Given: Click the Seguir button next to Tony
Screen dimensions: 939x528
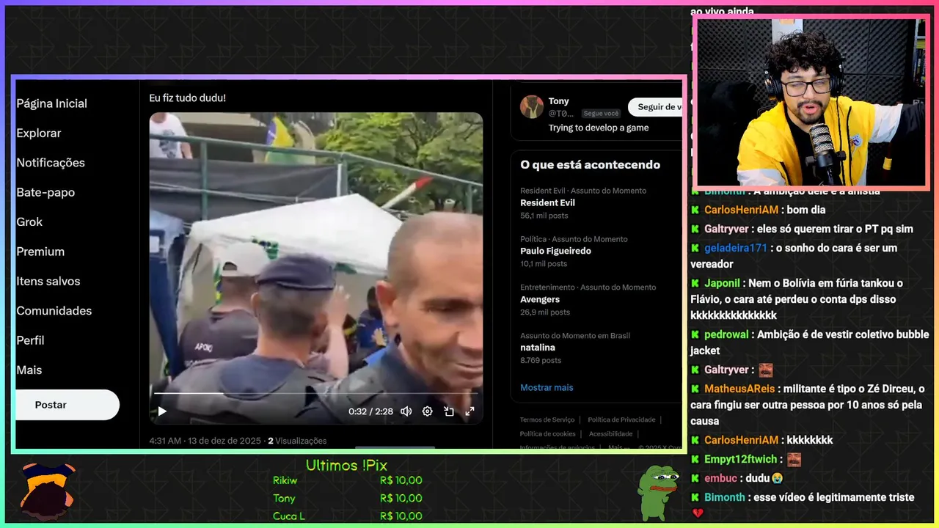Looking at the screenshot, I should [x=655, y=106].
